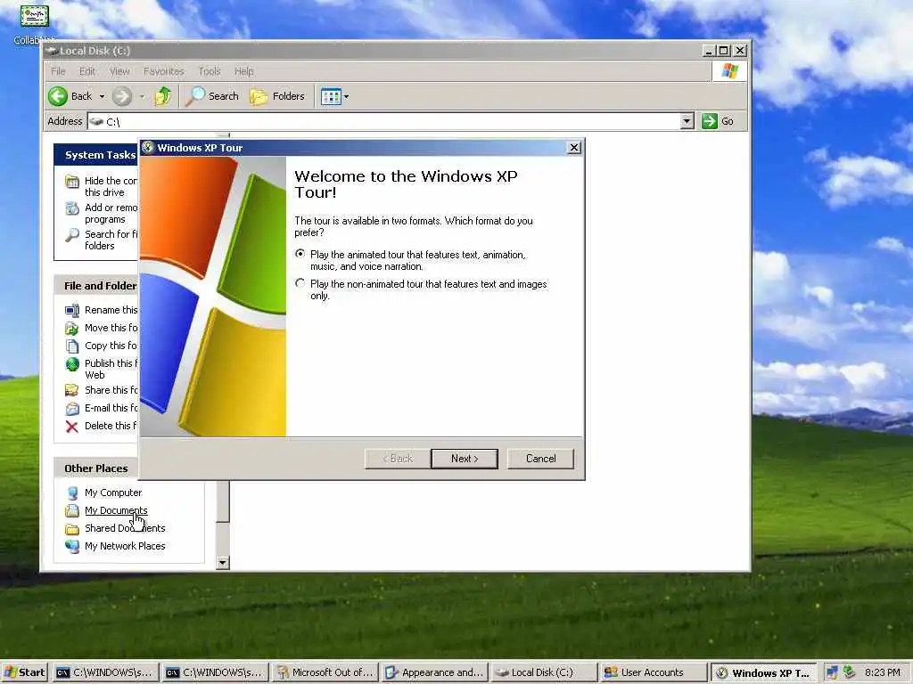Open the Edit menu
The width and height of the screenshot is (913, 684).
pyautogui.click(x=87, y=71)
